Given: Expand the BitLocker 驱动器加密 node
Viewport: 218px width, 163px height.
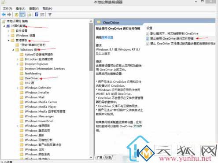Looking at the screenshot, I should coord(18,59).
